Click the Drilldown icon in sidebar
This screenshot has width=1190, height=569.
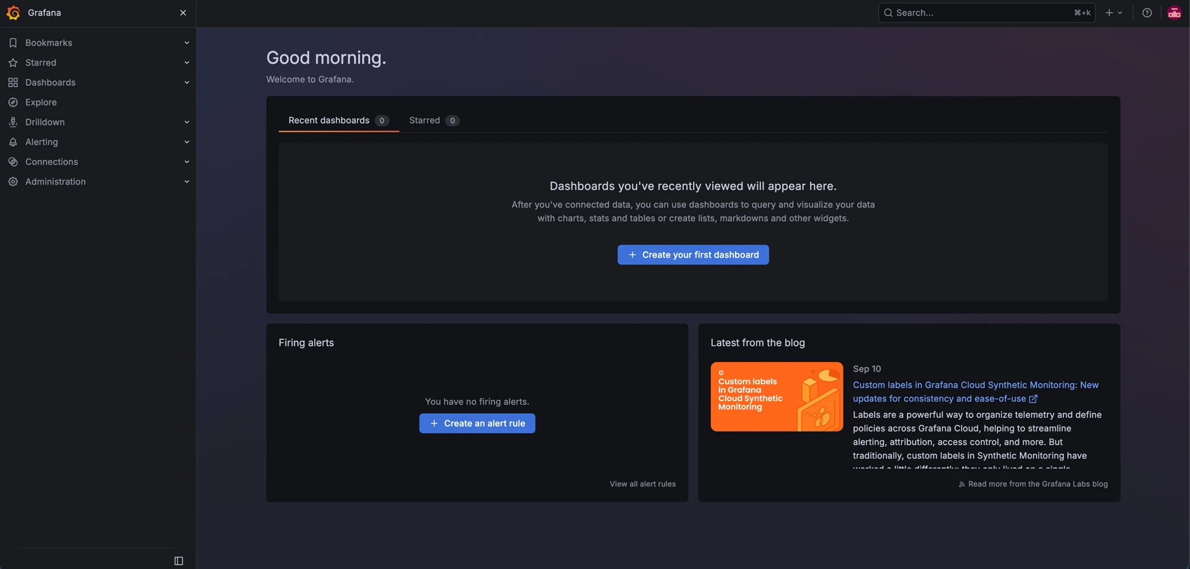pos(13,122)
